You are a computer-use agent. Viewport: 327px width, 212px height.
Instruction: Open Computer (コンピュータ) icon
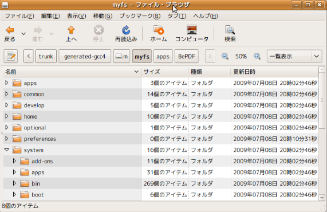coord(192,30)
